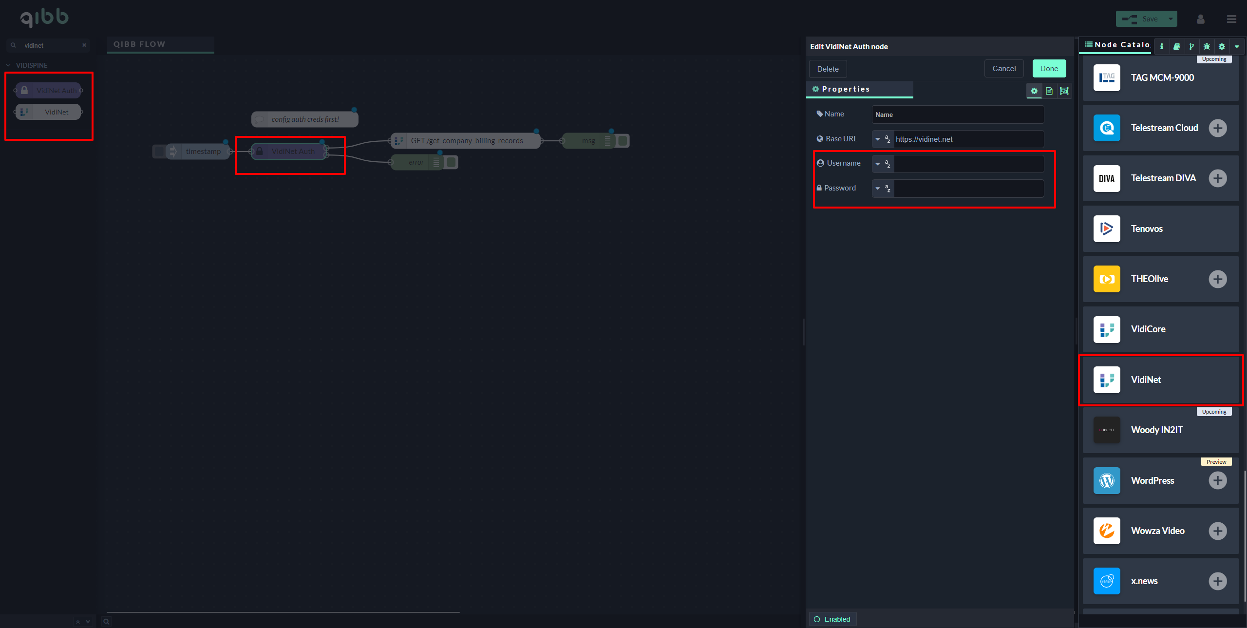1247x628 pixels.
Task: Click the timestamp inject node button
Action: [x=159, y=152]
